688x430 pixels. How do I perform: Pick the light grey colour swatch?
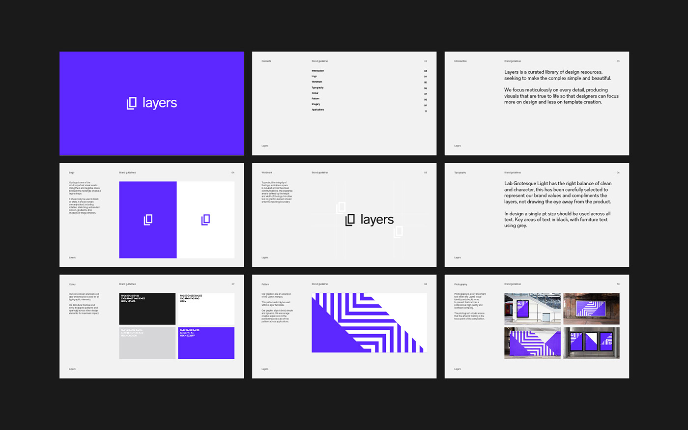coord(147,343)
